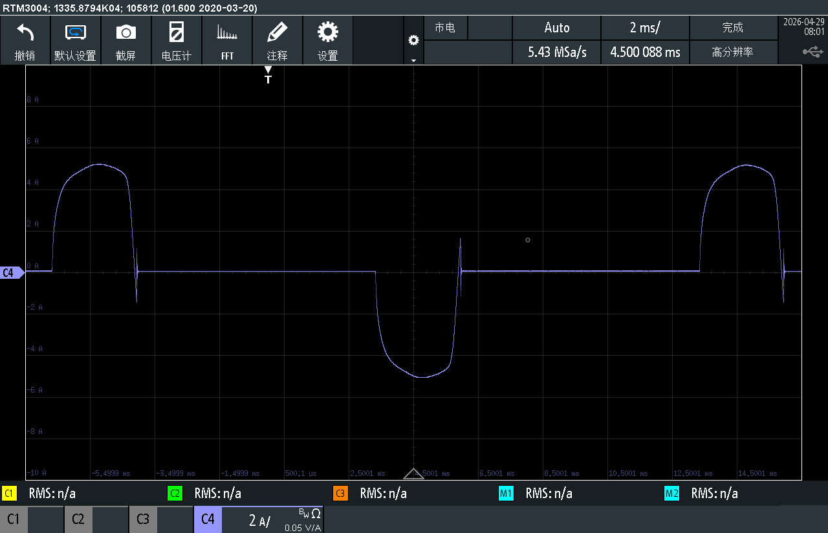
Task: Open the Auto trigger mode selector
Action: (557, 28)
